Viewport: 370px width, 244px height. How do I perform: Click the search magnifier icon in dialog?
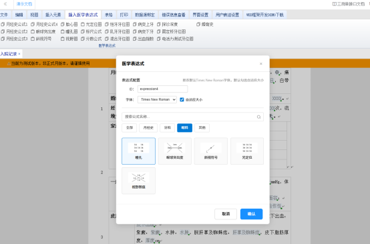(x=259, y=117)
